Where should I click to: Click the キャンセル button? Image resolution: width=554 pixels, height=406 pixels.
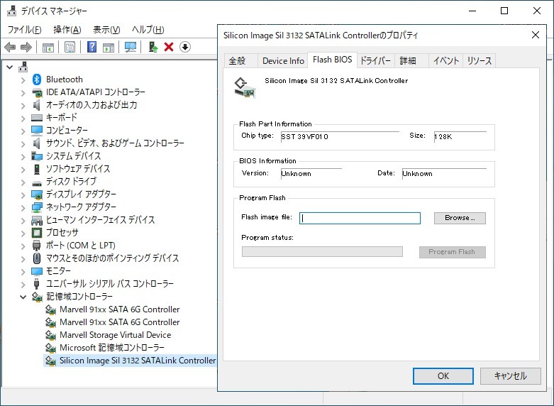[x=510, y=376]
